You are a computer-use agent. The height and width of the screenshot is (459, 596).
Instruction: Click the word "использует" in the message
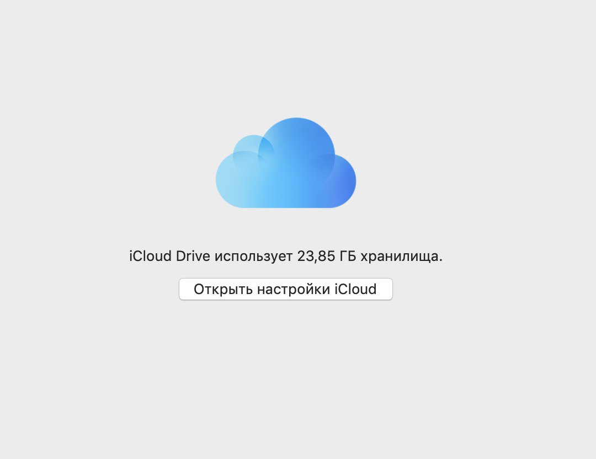pyautogui.click(x=253, y=257)
